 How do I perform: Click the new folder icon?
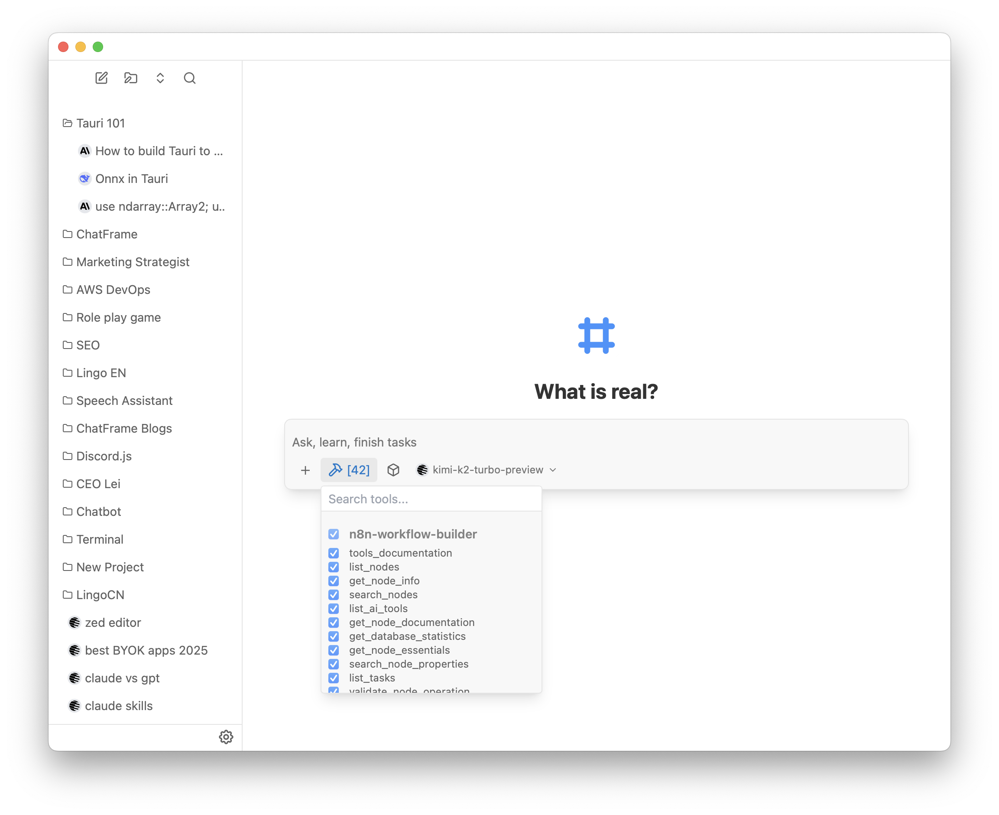pos(130,78)
